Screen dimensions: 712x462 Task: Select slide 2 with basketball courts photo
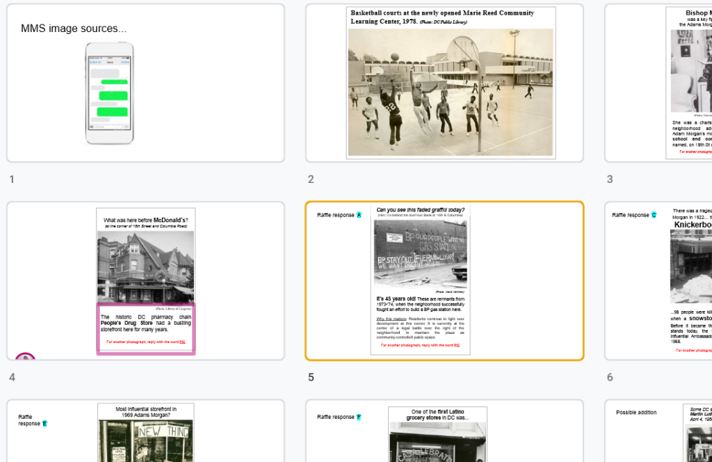point(444,83)
